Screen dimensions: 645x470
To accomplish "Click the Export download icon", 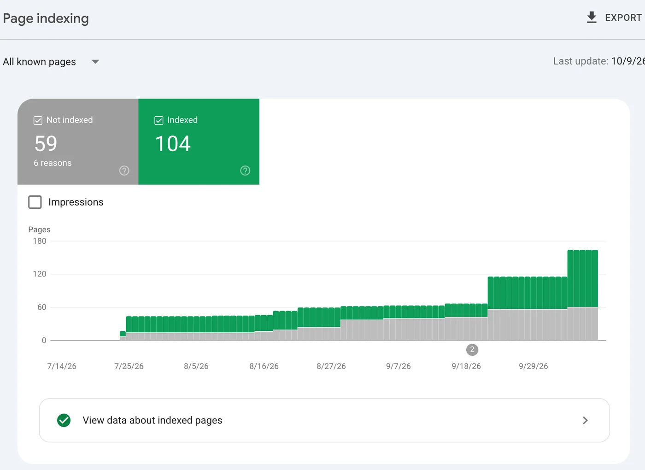I will 592,18.
